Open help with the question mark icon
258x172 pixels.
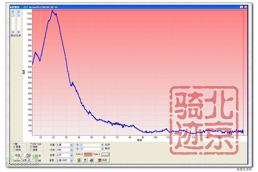coord(85,161)
